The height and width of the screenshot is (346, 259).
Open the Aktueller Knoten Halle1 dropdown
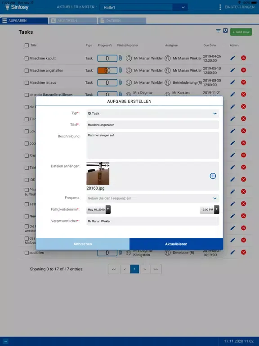pyautogui.click(x=143, y=7)
